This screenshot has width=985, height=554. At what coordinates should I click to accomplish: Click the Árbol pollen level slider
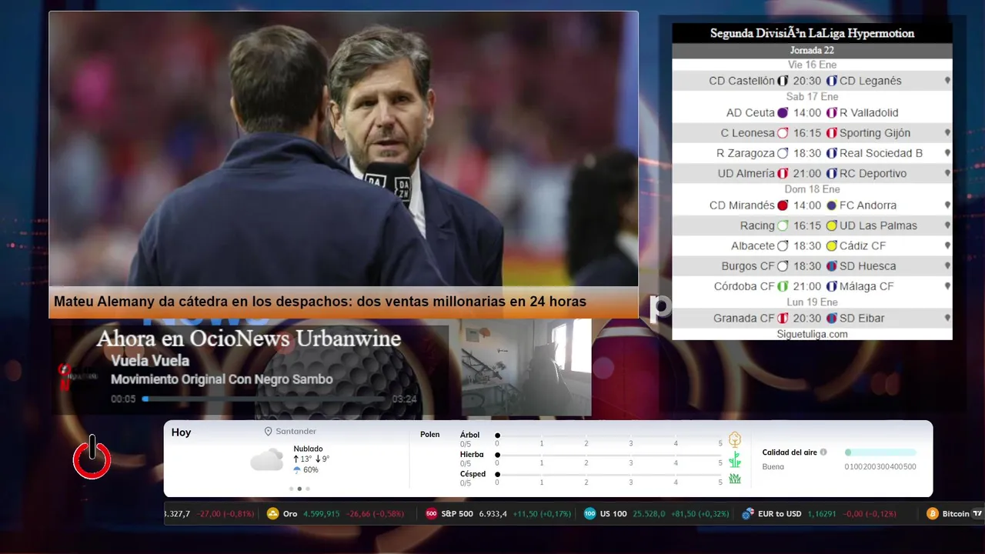click(609, 436)
